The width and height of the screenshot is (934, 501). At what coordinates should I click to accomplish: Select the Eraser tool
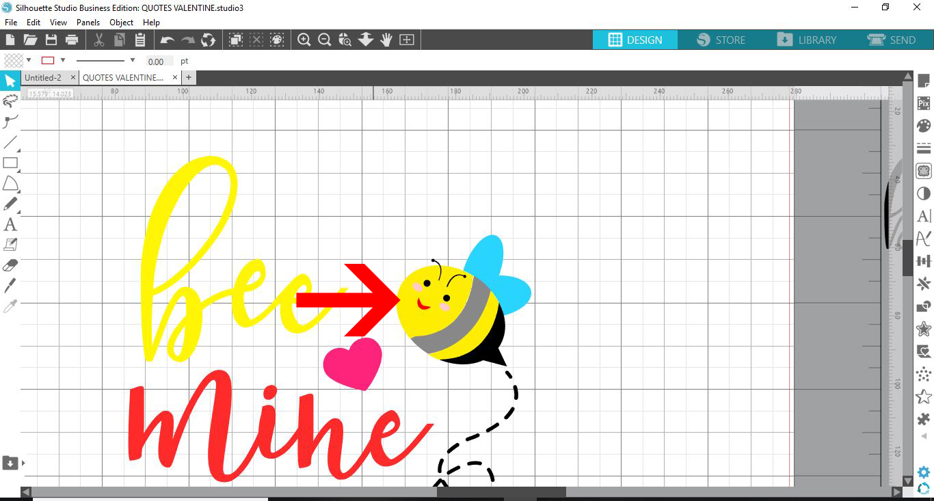coord(10,265)
